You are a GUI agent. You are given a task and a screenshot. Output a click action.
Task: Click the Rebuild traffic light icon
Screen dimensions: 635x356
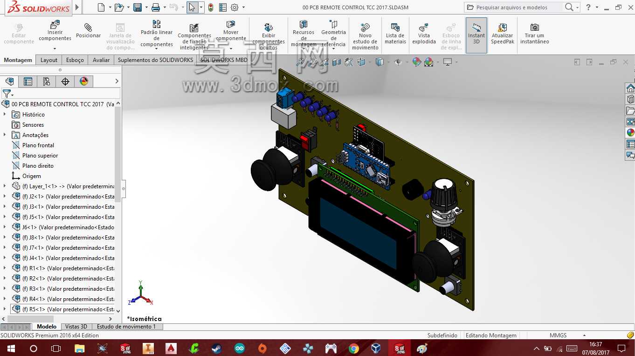(211, 7)
